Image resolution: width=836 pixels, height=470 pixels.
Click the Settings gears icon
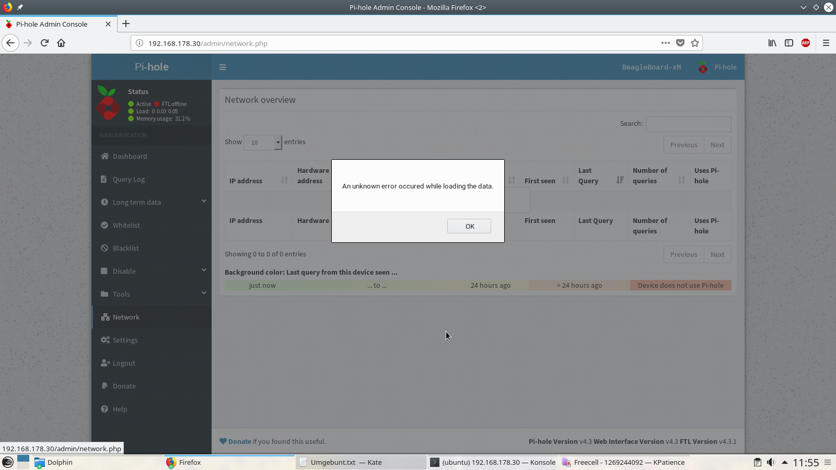click(105, 340)
